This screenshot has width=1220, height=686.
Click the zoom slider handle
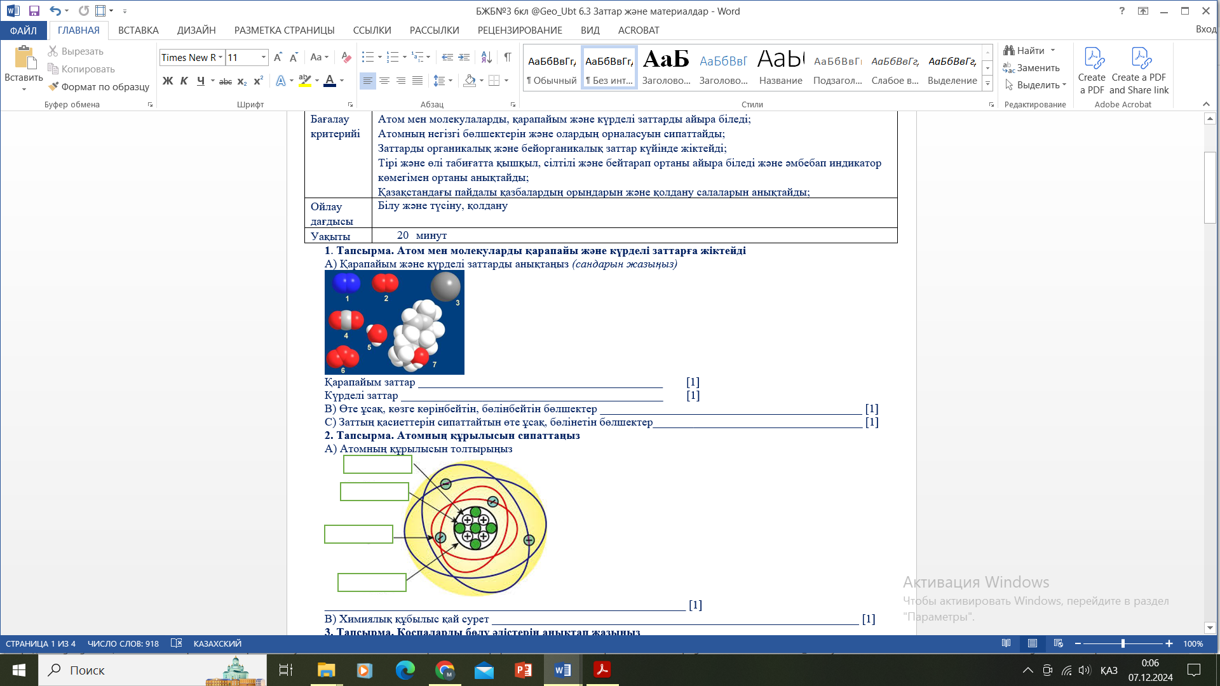click(x=1123, y=643)
